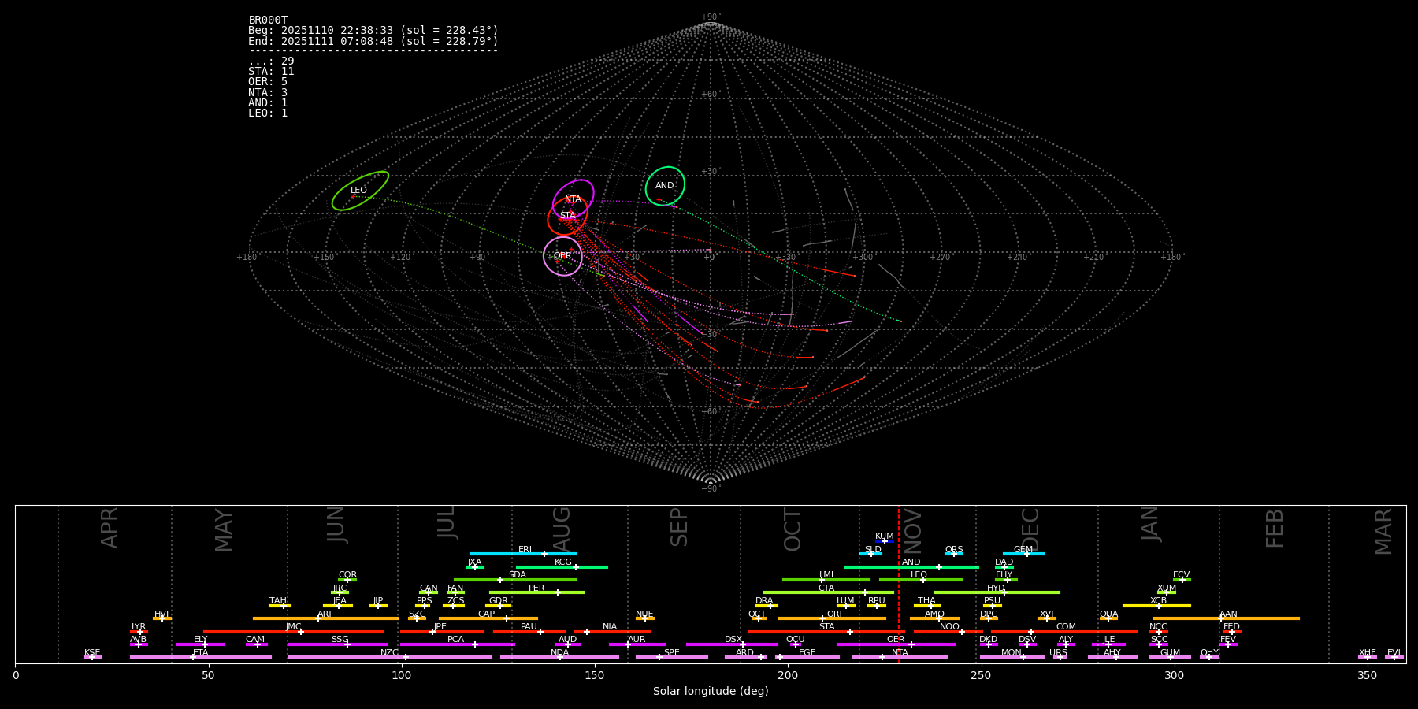
Task: Select the CAP shower label in the timeline
Action: [487, 614]
